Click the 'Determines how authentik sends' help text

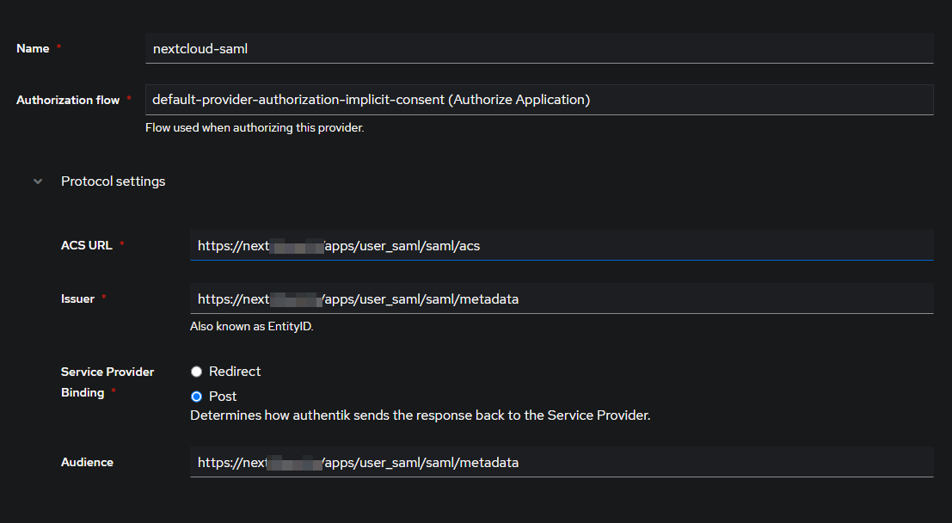coord(420,415)
